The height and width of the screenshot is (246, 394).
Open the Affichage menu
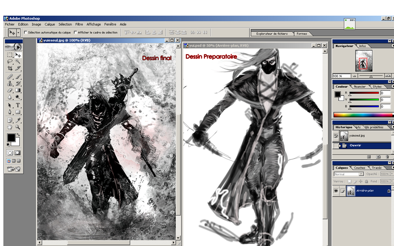click(94, 24)
